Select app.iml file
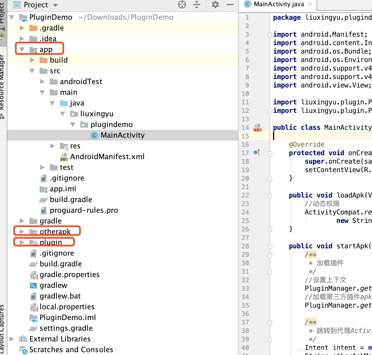Screen dimensions: 372x355 pos(63,189)
